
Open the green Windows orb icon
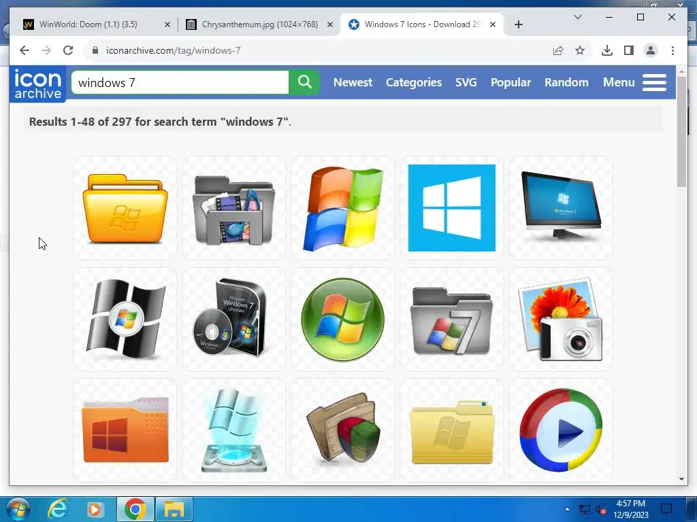pos(343,319)
